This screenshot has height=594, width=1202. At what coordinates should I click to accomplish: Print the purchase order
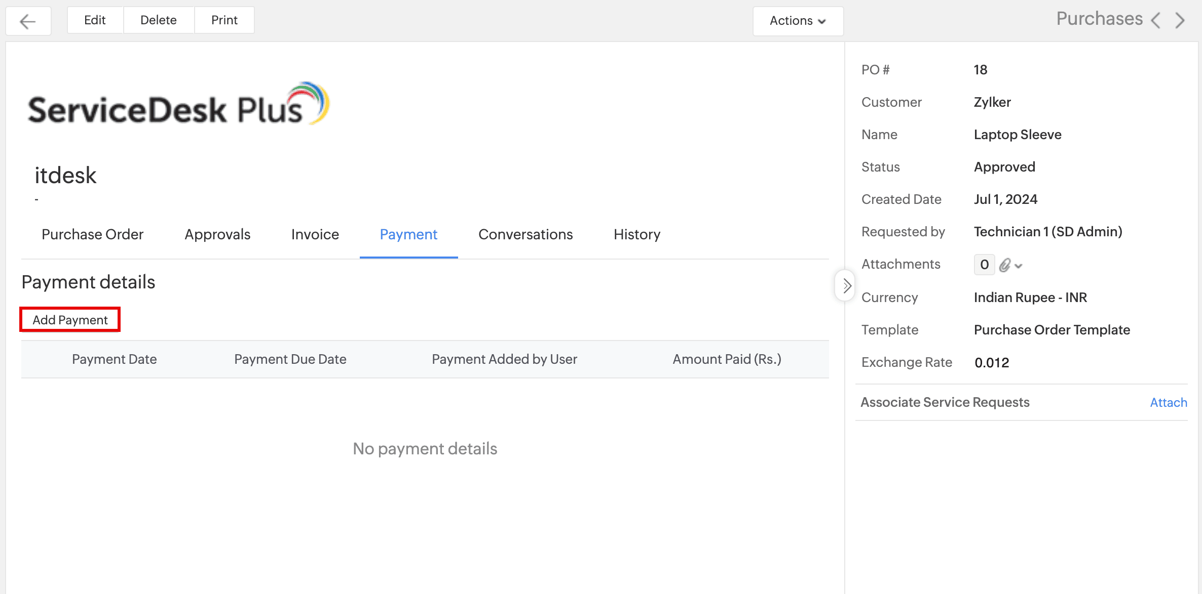point(224,20)
